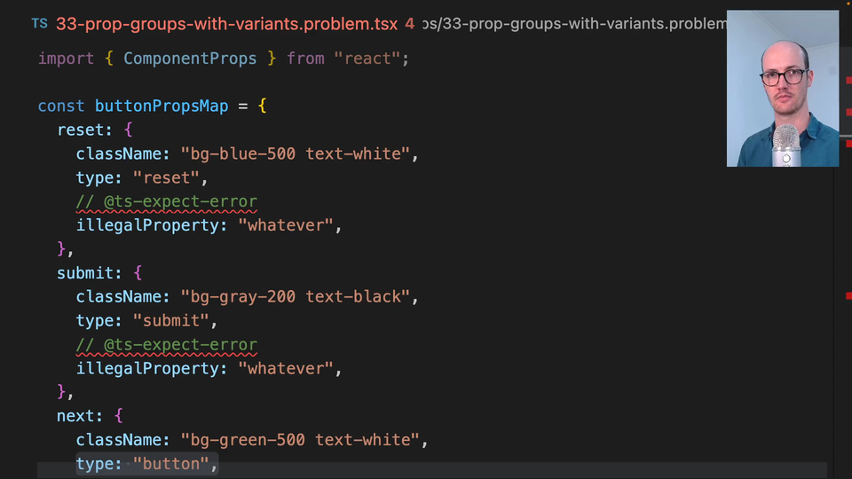
Task: Place cursor on ComponentProps in the import
Action: click(189, 59)
